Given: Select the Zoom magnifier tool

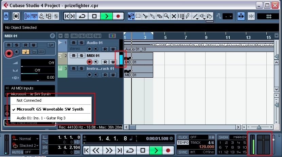Looking at the screenshot, I should click(166, 16).
